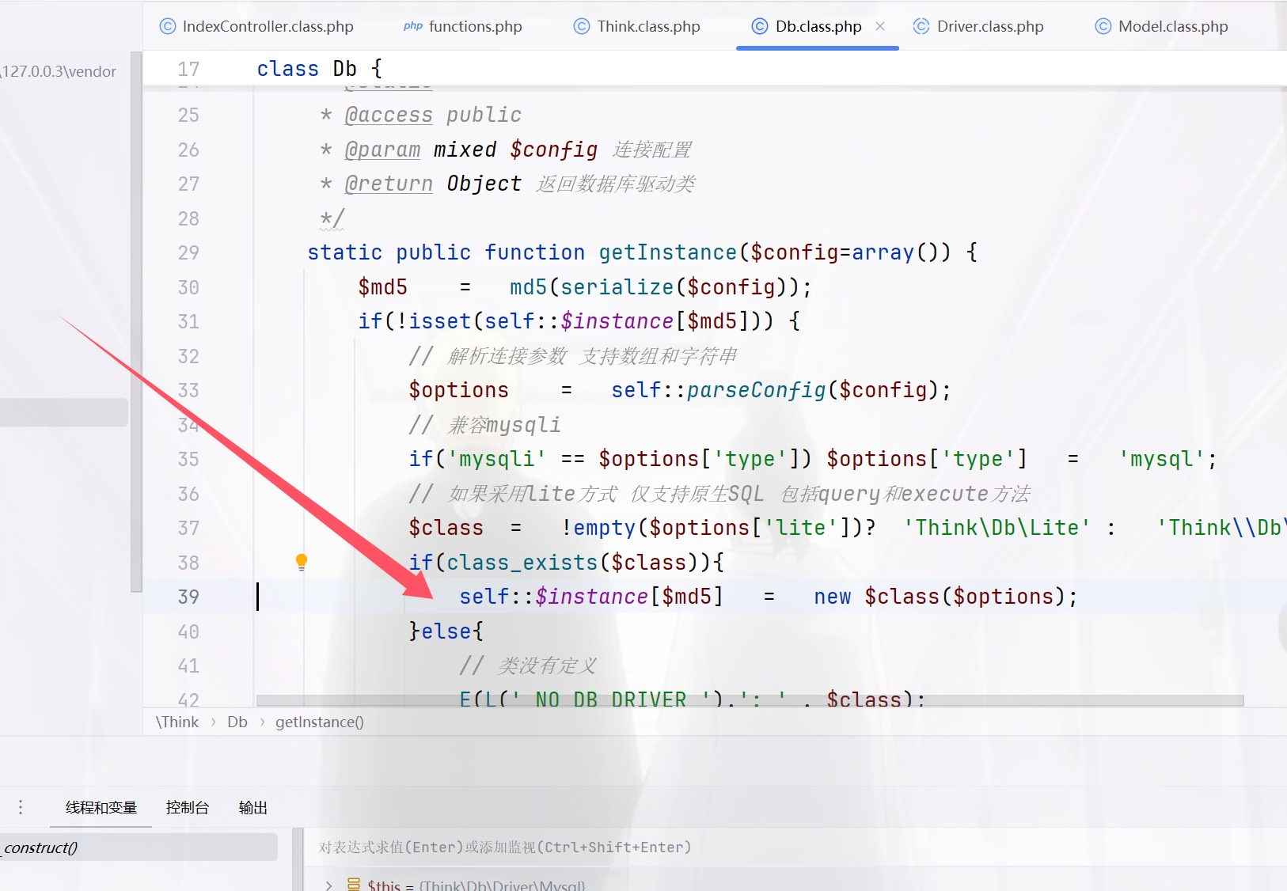Click the 'Think\Db\Lite' string literal
Image resolution: width=1287 pixels, height=891 pixels.
tap(997, 528)
